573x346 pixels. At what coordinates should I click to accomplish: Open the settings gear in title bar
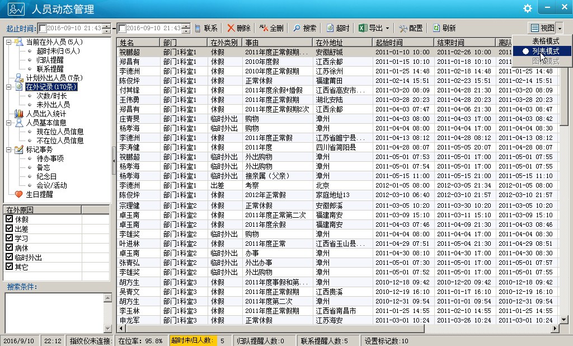[x=527, y=8]
